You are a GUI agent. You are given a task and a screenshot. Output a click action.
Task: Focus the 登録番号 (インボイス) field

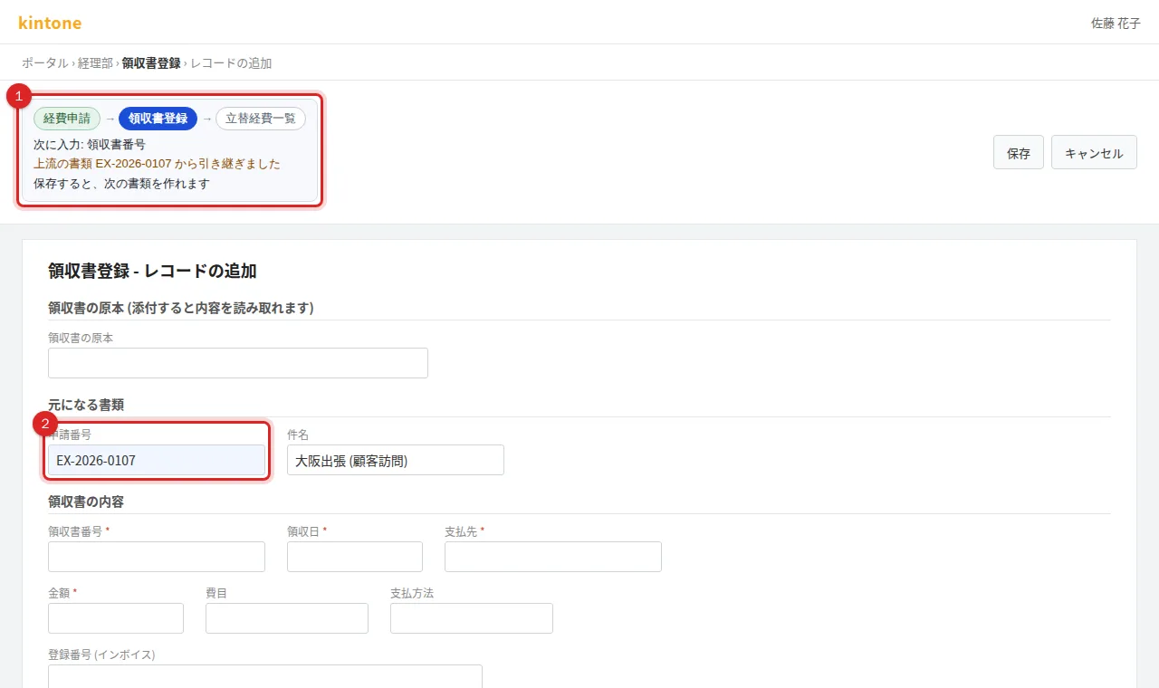point(265,676)
